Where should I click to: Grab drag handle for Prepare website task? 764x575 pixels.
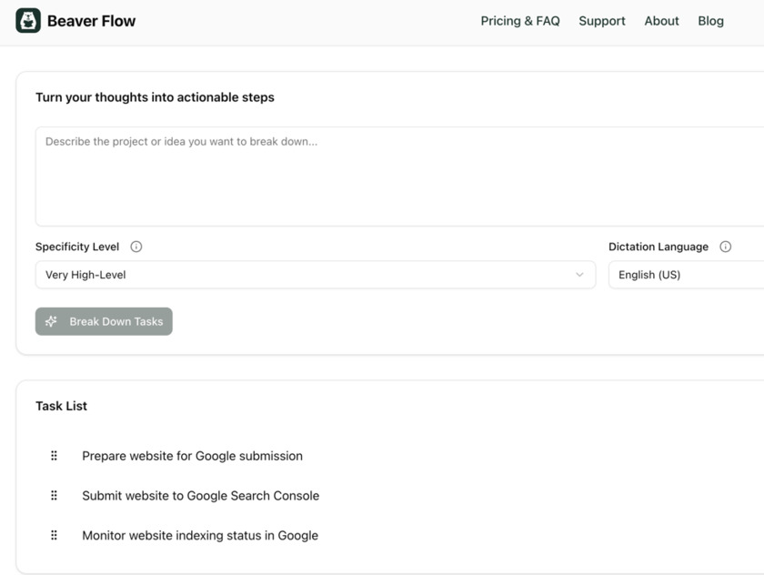tap(55, 456)
